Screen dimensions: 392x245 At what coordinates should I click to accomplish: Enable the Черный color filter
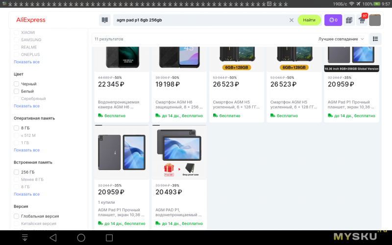pyautogui.click(x=16, y=84)
